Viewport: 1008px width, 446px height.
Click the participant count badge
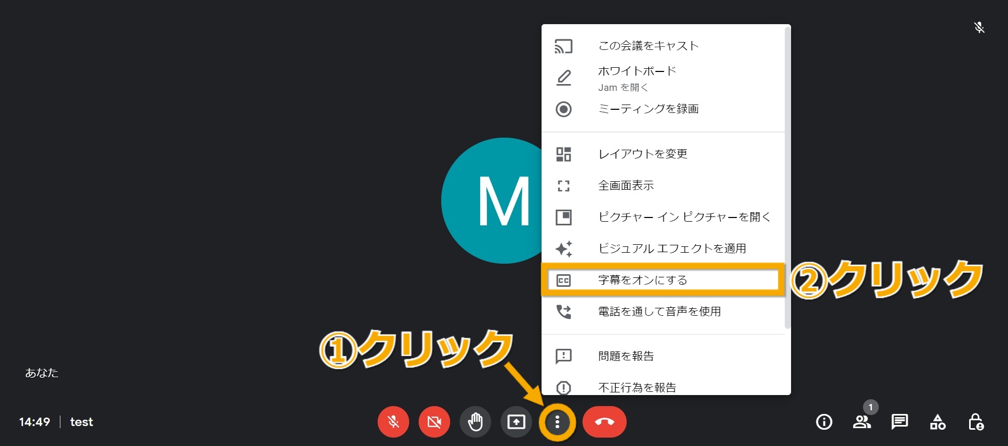[870, 407]
